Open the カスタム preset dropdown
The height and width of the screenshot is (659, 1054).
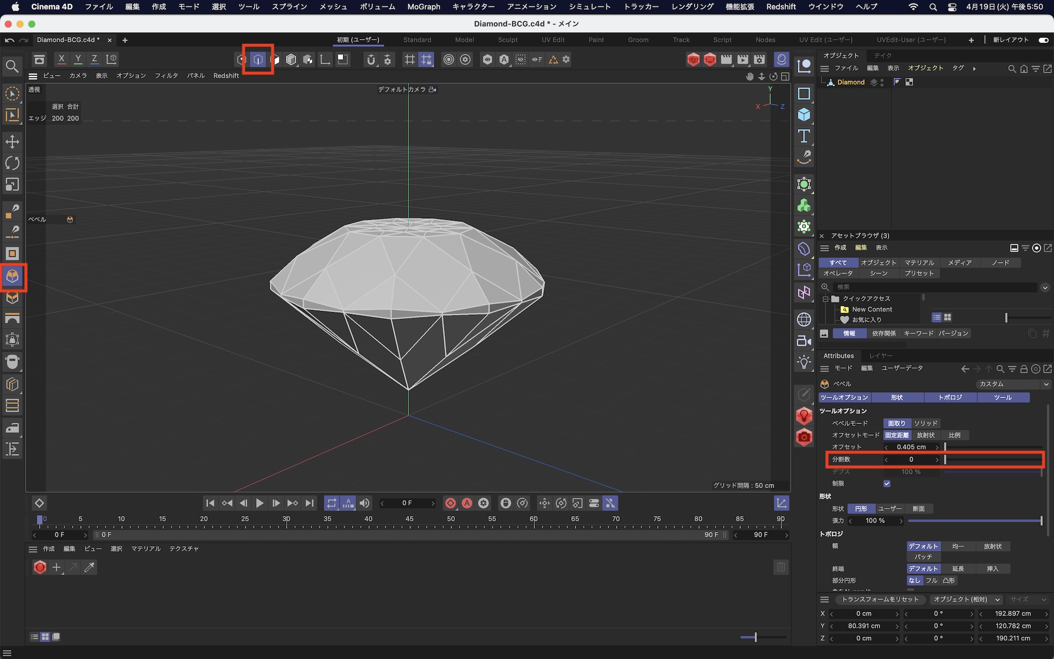1012,384
